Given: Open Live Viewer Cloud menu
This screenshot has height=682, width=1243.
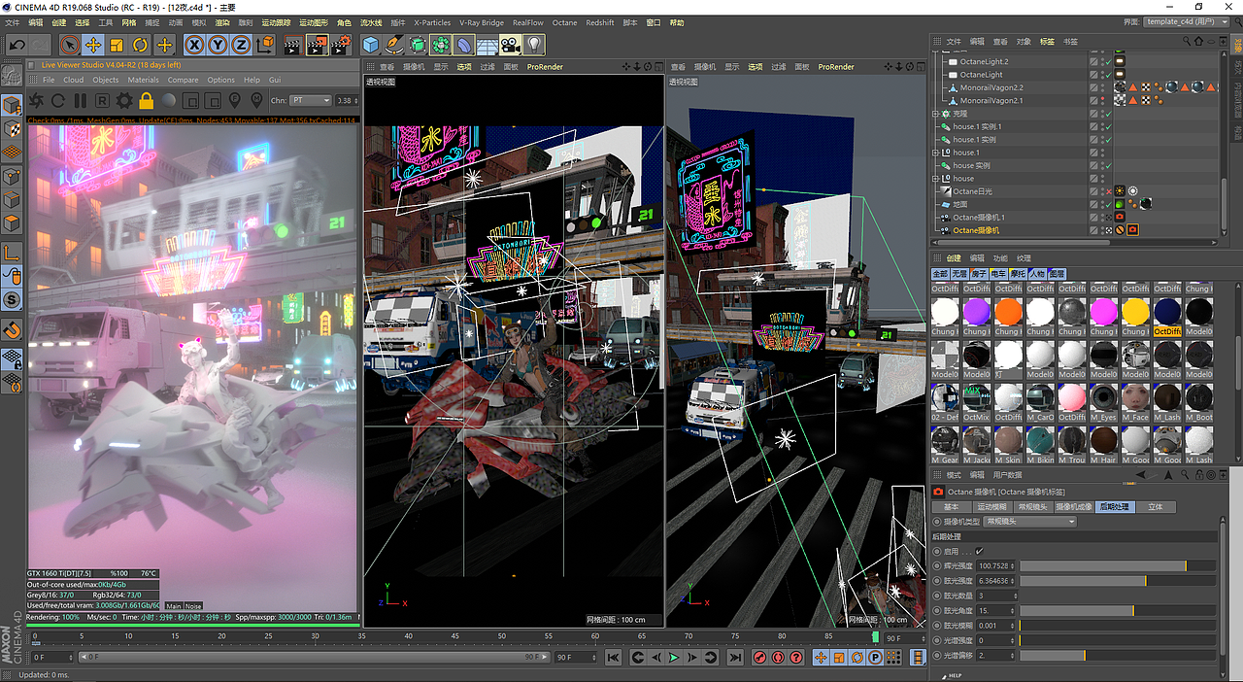Looking at the screenshot, I should point(73,80).
